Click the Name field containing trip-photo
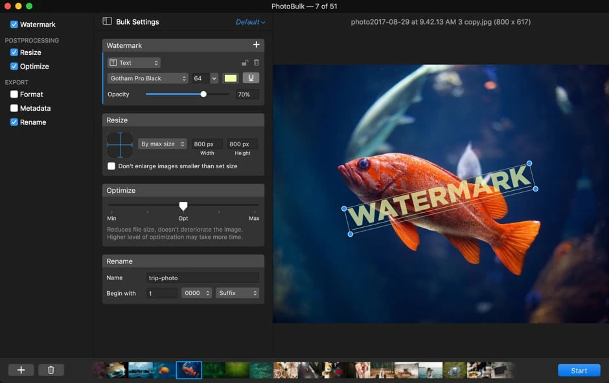 click(x=202, y=278)
